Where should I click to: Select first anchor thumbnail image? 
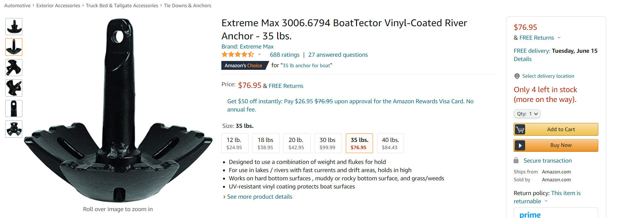tap(14, 27)
